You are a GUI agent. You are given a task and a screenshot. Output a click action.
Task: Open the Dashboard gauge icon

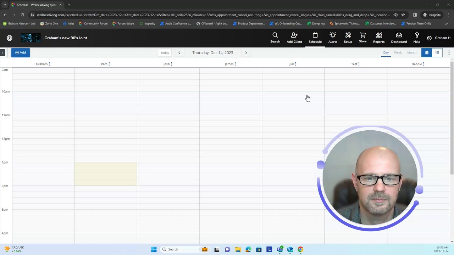click(399, 38)
